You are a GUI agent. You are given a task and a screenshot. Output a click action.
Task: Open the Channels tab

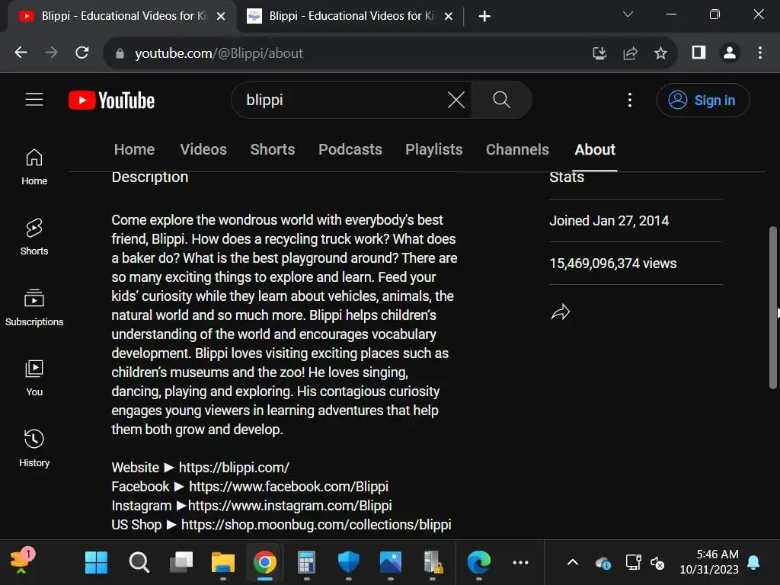517,150
